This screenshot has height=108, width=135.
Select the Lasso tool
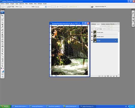2,20
